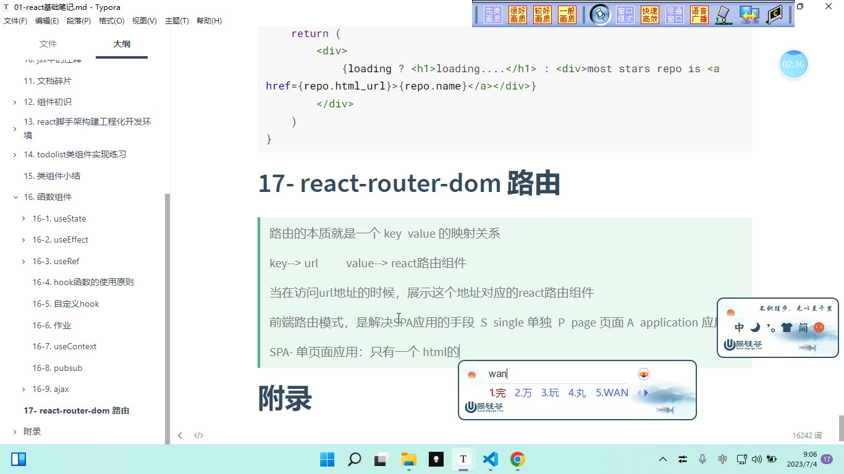Image resolution: width=844 pixels, height=474 pixels.
Task: Turn on 语音广播 voice broadcast
Action: coord(699,15)
